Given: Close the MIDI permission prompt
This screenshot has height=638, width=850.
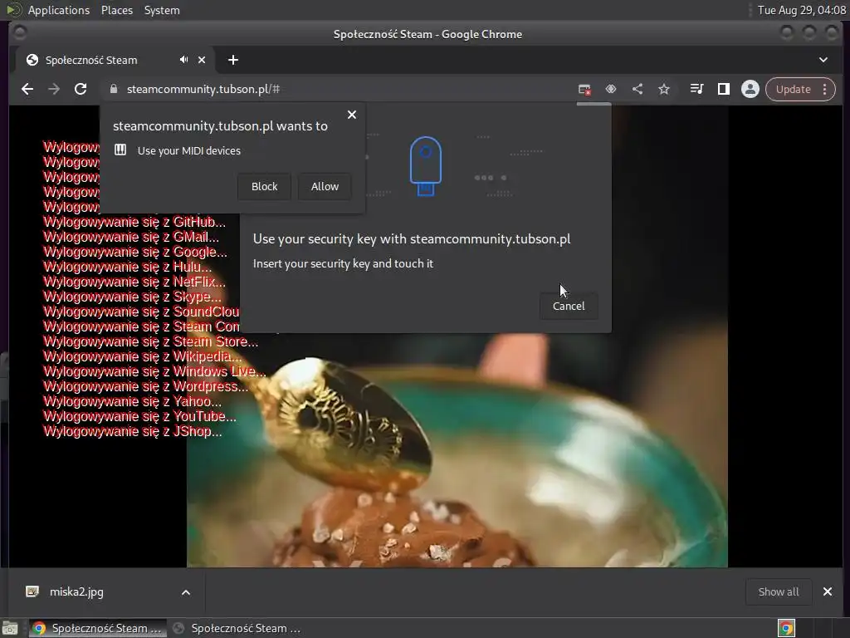Looking at the screenshot, I should (352, 115).
